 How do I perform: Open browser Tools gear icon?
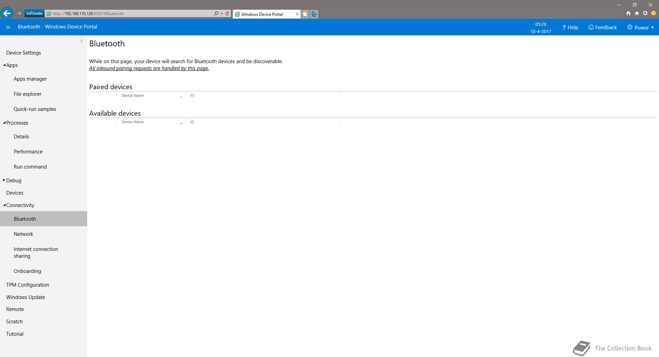pos(645,13)
